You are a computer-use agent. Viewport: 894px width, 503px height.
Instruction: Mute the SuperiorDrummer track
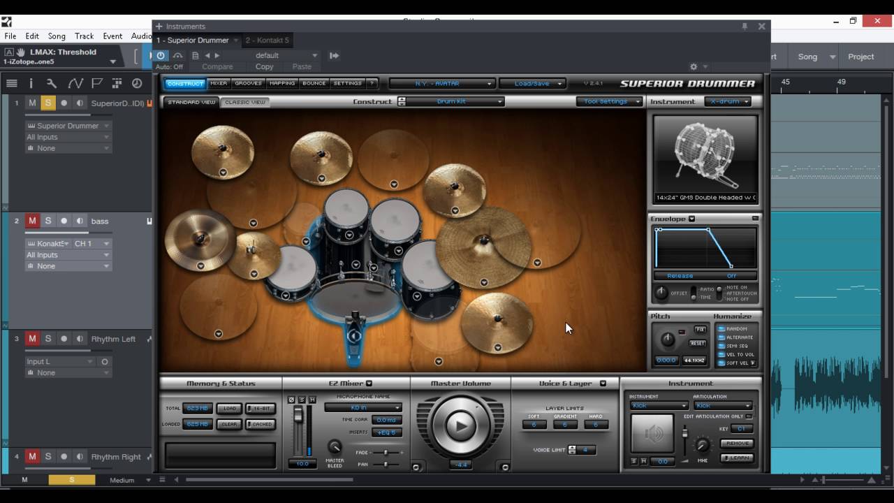pos(32,103)
